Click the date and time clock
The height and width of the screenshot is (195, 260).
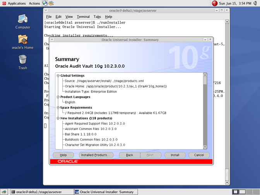tap(235, 3)
